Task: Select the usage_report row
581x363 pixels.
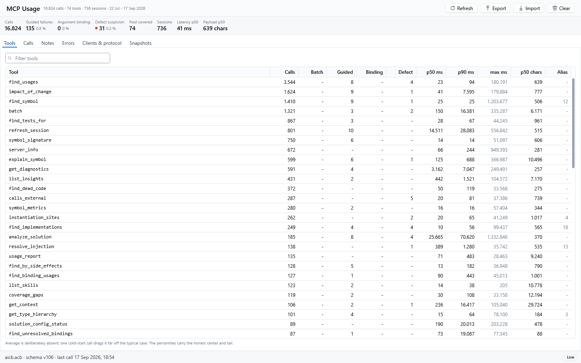Action: click(288, 256)
